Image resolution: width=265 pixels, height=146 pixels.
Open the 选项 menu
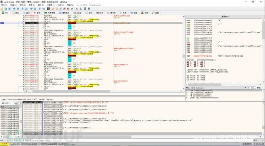61,5
